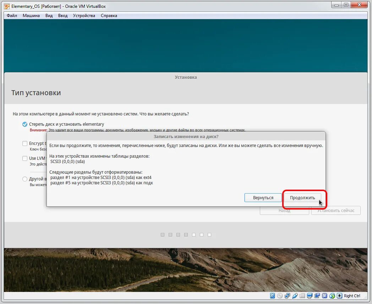The image size is (372, 304).
Task: Close the VirtualBox window
Action: tap(359, 5)
